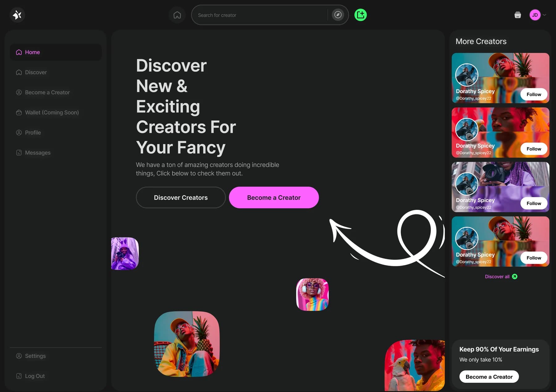Image resolution: width=556 pixels, height=392 pixels.
Task: Follow the first Dorathy Spicey creator card
Action: click(534, 94)
